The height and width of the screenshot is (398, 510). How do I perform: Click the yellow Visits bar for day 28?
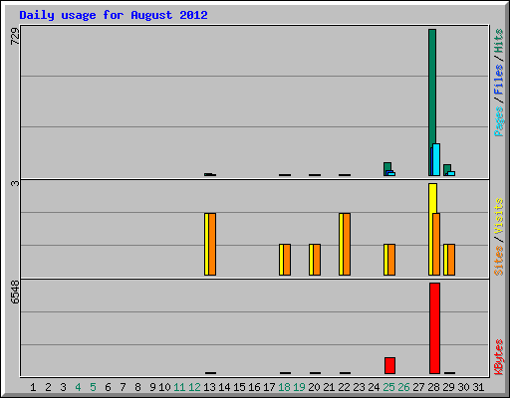(x=432, y=198)
